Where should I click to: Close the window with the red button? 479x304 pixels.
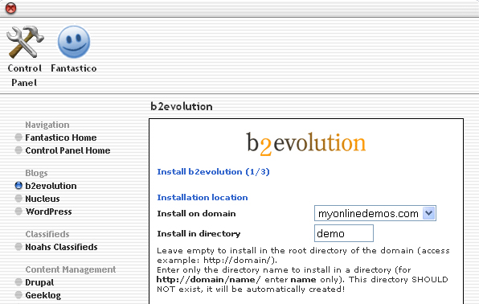tap(11, 8)
